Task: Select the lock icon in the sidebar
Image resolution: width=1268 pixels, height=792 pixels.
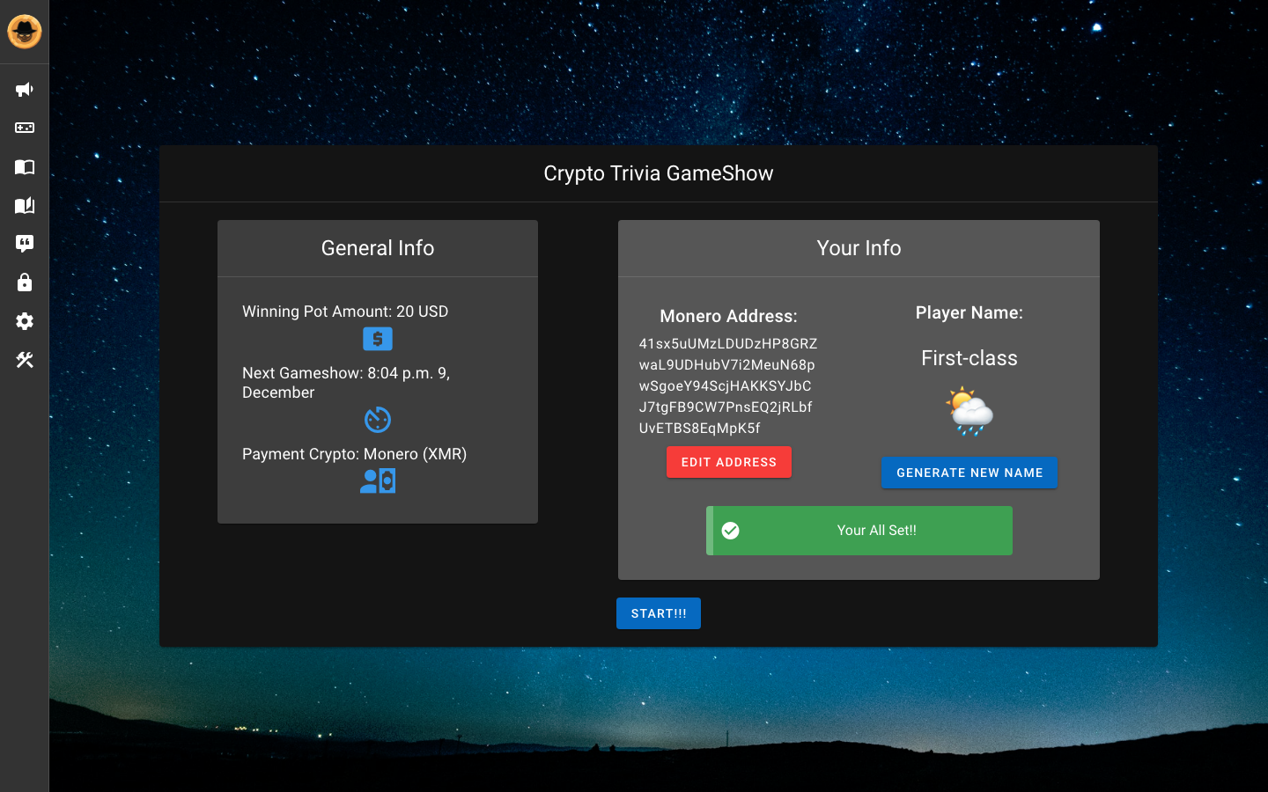Action: coord(24,282)
